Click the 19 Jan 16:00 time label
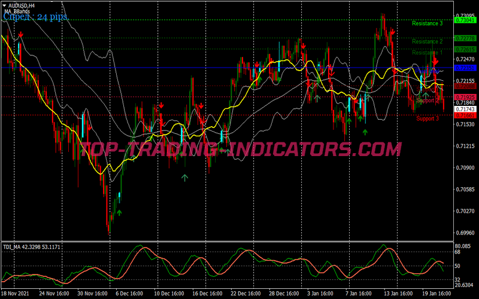Image resolution: width=479 pixels, height=299 pixels. click(x=438, y=293)
